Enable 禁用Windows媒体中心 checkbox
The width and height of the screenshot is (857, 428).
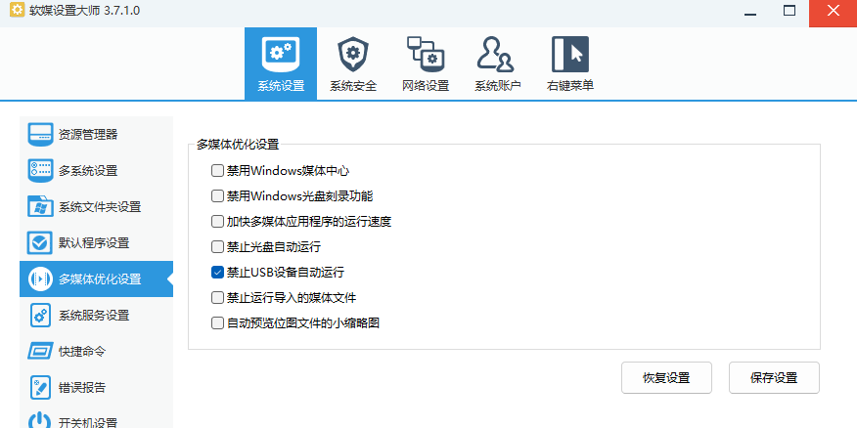point(217,170)
